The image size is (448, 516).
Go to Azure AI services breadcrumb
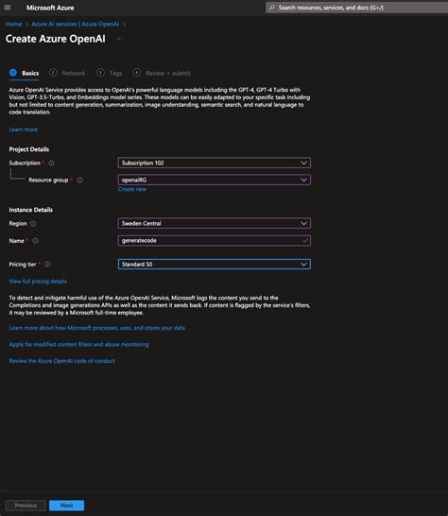[x=76, y=25]
